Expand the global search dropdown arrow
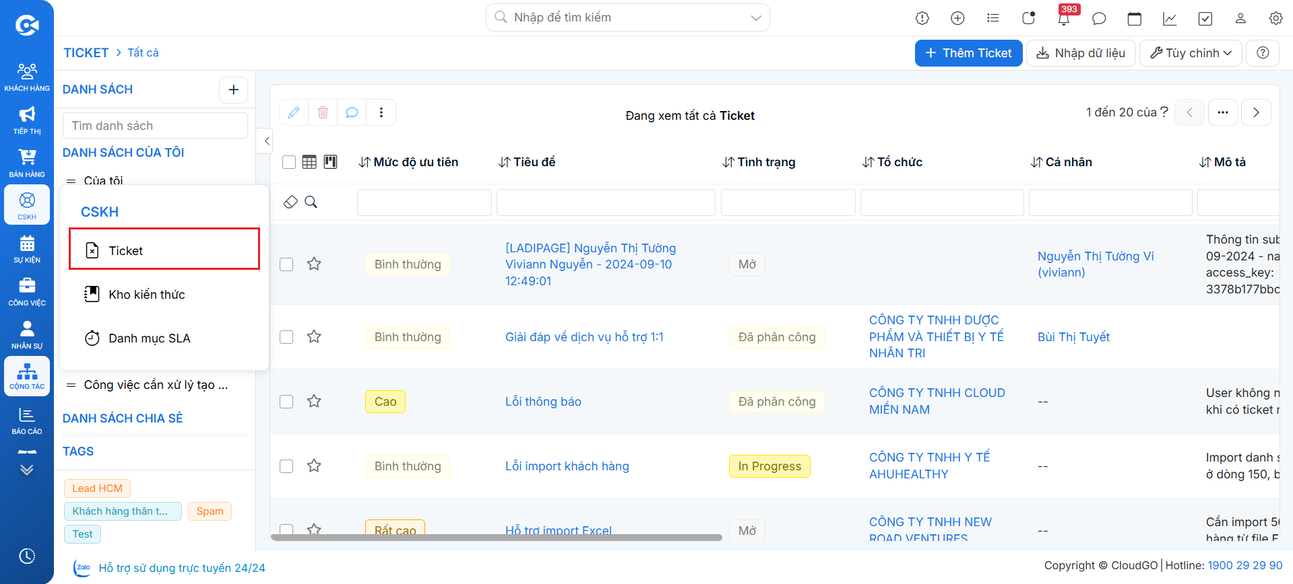Screen dimensions: 1293x584 pyautogui.click(x=756, y=18)
